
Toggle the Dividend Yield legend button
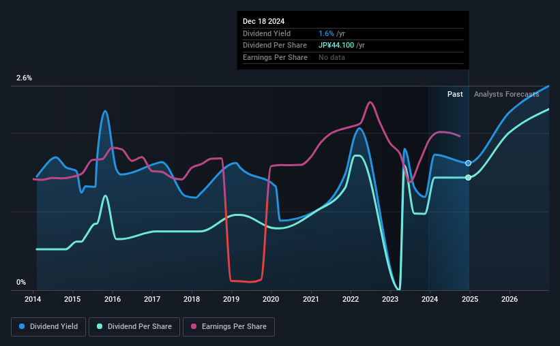tap(48, 327)
